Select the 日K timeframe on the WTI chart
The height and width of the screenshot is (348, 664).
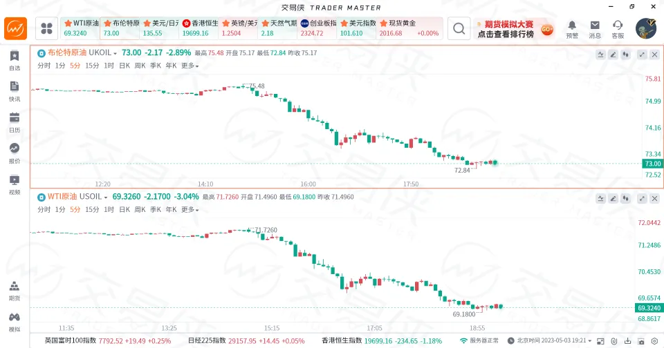tap(124, 209)
